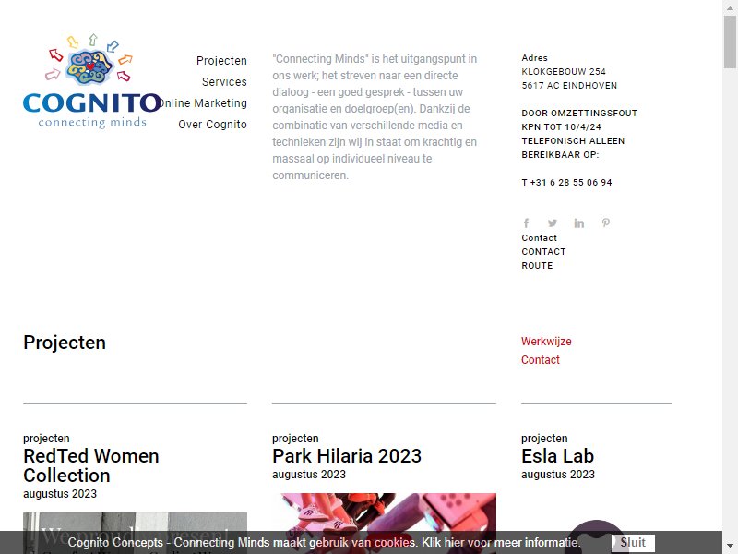This screenshot has width=738, height=554.
Task: Open the Facebook social icon
Action: point(526,223)
